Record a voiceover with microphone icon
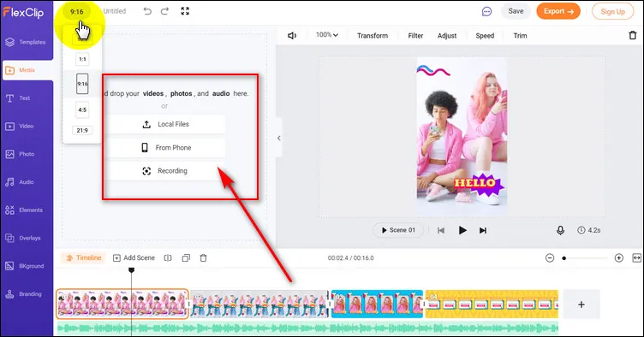Screen dimensions: 644x337 (560, 230)
